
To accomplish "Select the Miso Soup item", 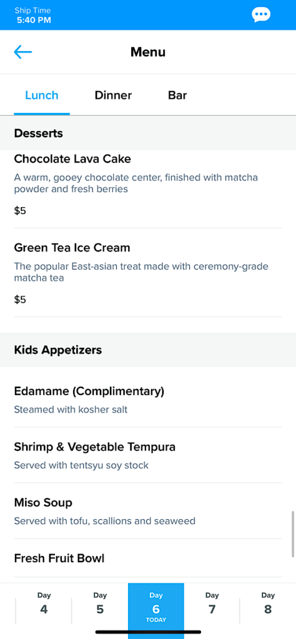I will (x=148, y=511).
